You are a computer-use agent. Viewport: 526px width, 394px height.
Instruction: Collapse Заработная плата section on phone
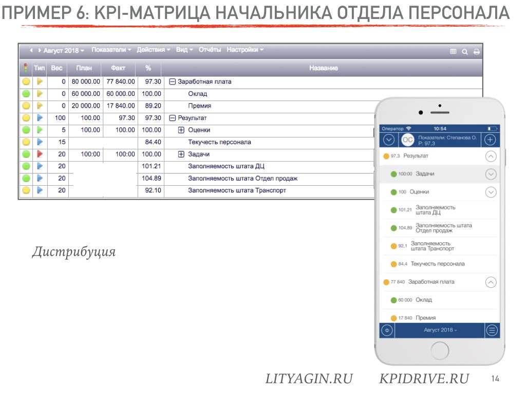(x=491, y=283)
